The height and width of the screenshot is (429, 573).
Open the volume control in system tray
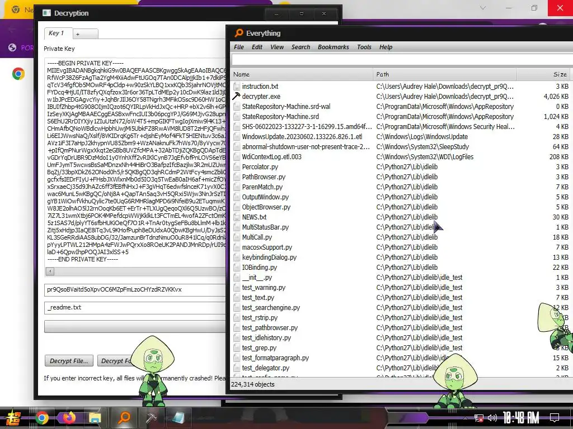(x=492, y=418)
